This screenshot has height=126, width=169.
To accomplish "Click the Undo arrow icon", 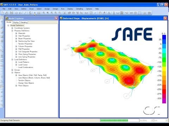I will pos(16,13).
